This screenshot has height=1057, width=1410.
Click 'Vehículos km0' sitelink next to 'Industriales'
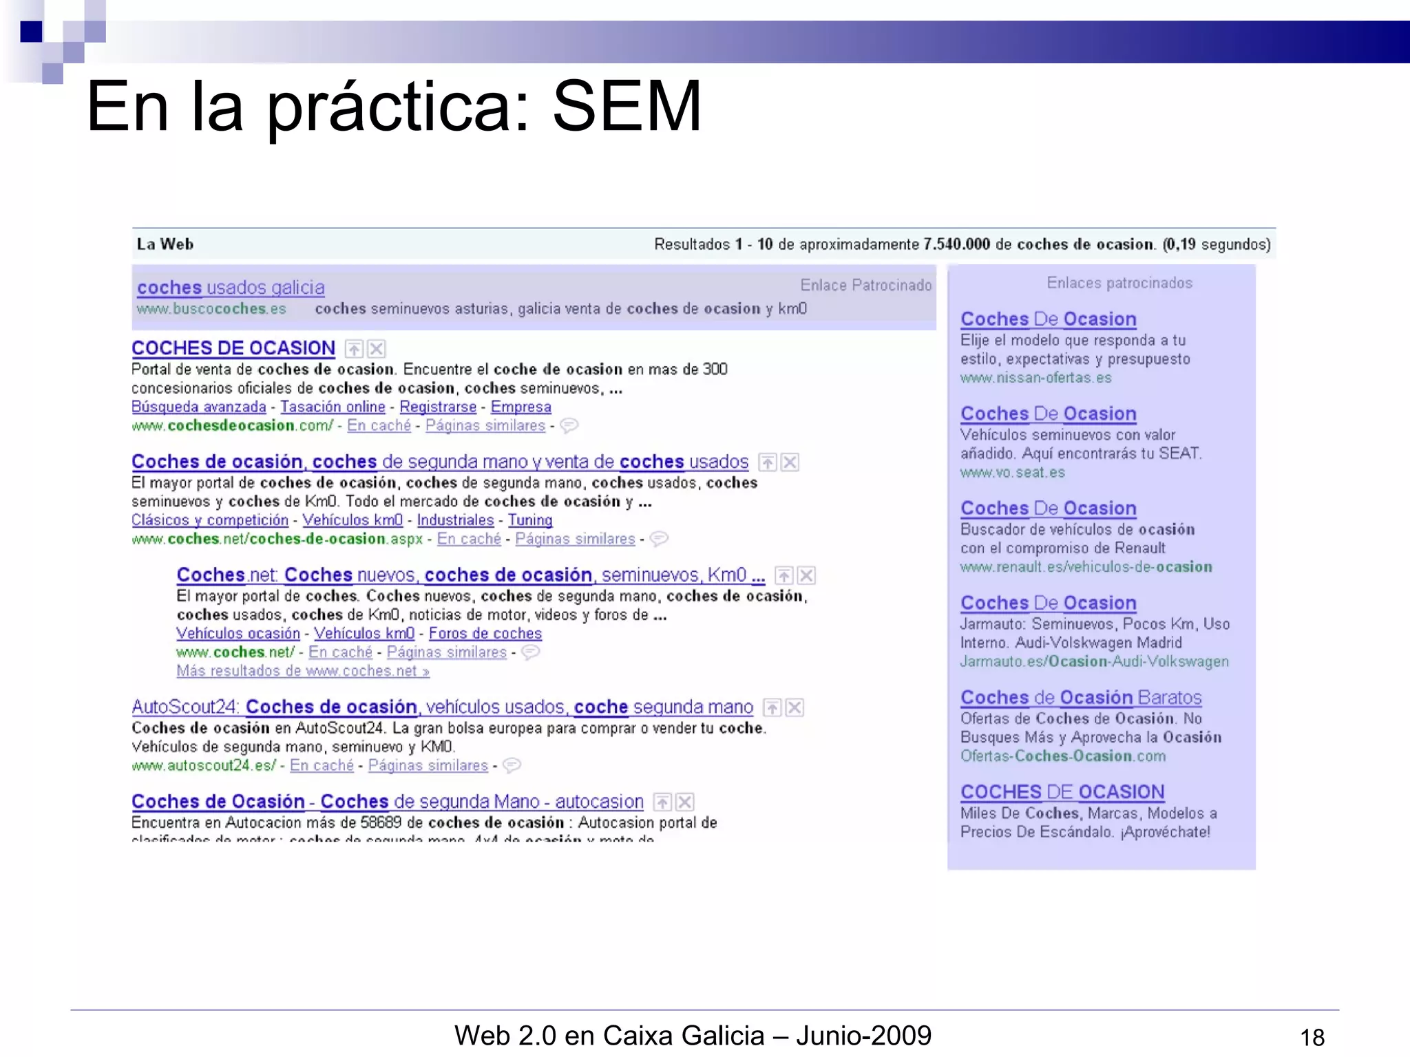[352, 520]
